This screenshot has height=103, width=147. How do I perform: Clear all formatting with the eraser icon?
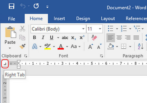(94, 37)
